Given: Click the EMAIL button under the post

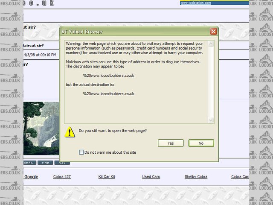Looking at the screenshot, I should point(29,163).
